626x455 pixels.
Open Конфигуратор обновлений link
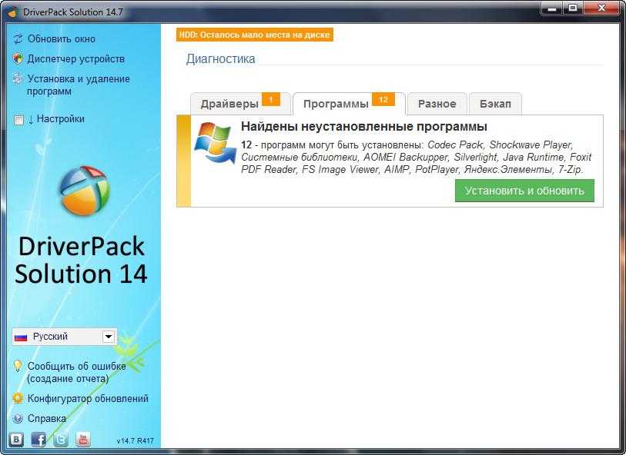88,398
